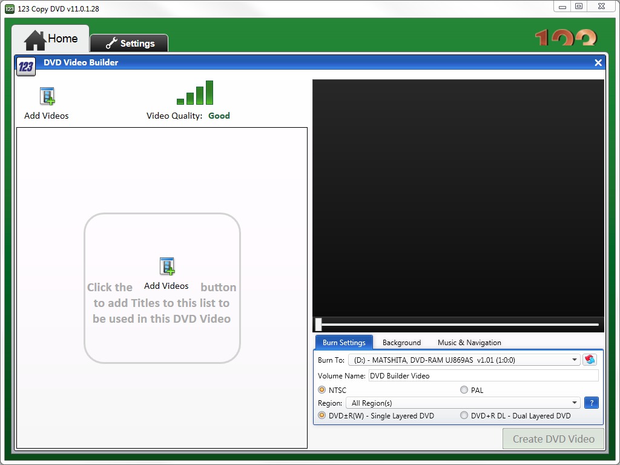Click the Create DVD Video button
Viewport: 620px width, 465px height.
[x=553, y=439]
